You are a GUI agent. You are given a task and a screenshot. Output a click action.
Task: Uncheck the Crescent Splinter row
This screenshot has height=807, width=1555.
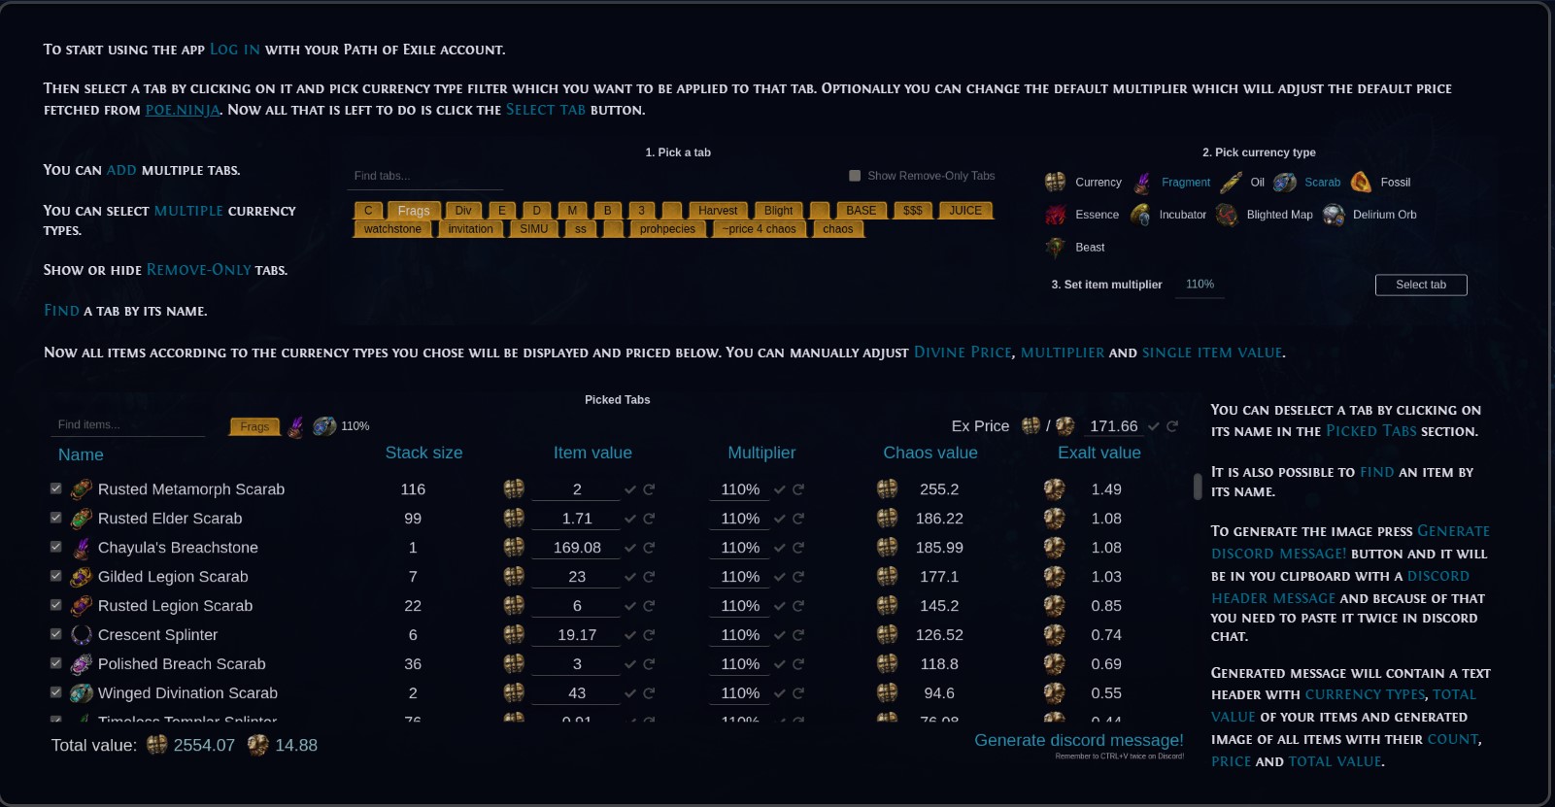(56, 635)
